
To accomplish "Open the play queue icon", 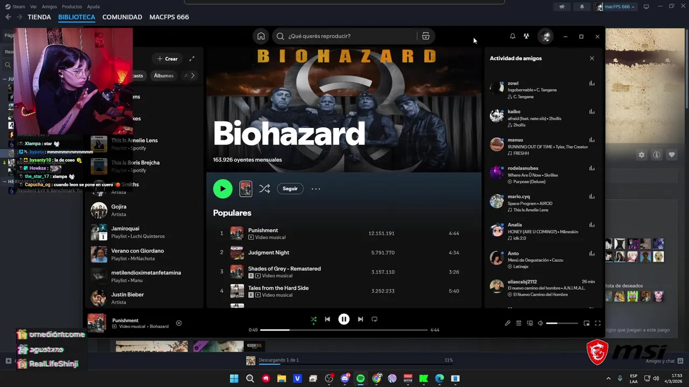I will (x=518, y=323).
